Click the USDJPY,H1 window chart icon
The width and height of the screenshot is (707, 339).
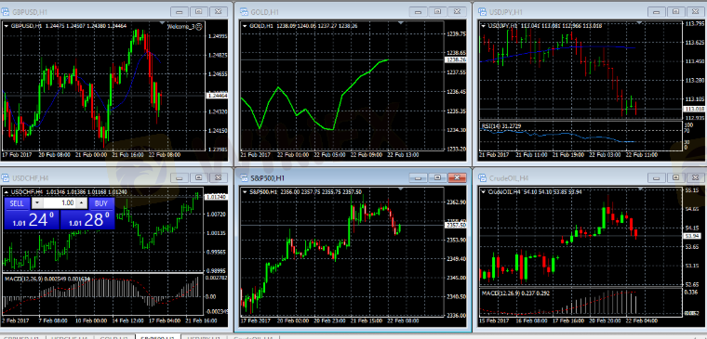point(482,12)
